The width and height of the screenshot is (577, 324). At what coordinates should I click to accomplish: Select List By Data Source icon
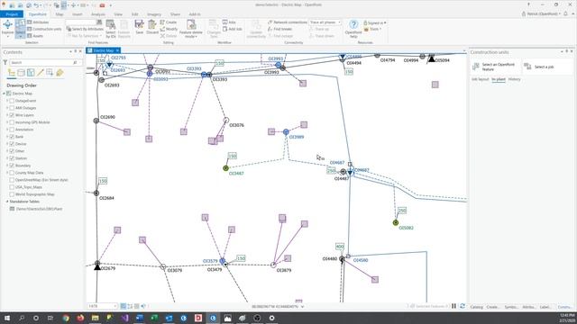coord(22,73)
